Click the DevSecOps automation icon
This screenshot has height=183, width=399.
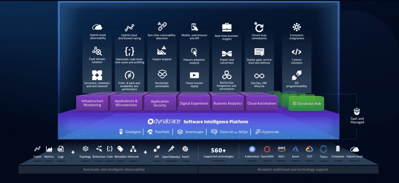(162, 75)
